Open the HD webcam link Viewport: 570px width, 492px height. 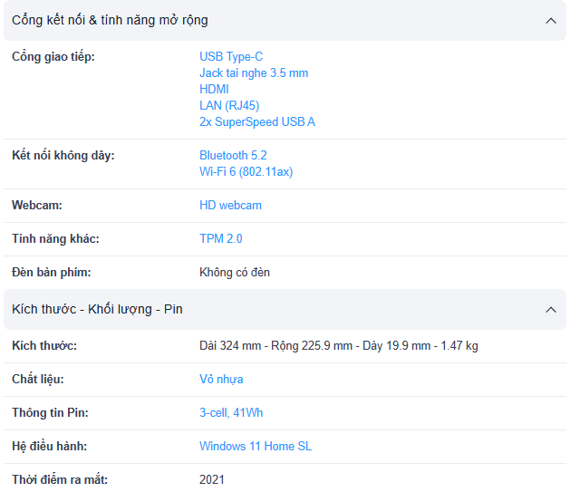(230, 205)
